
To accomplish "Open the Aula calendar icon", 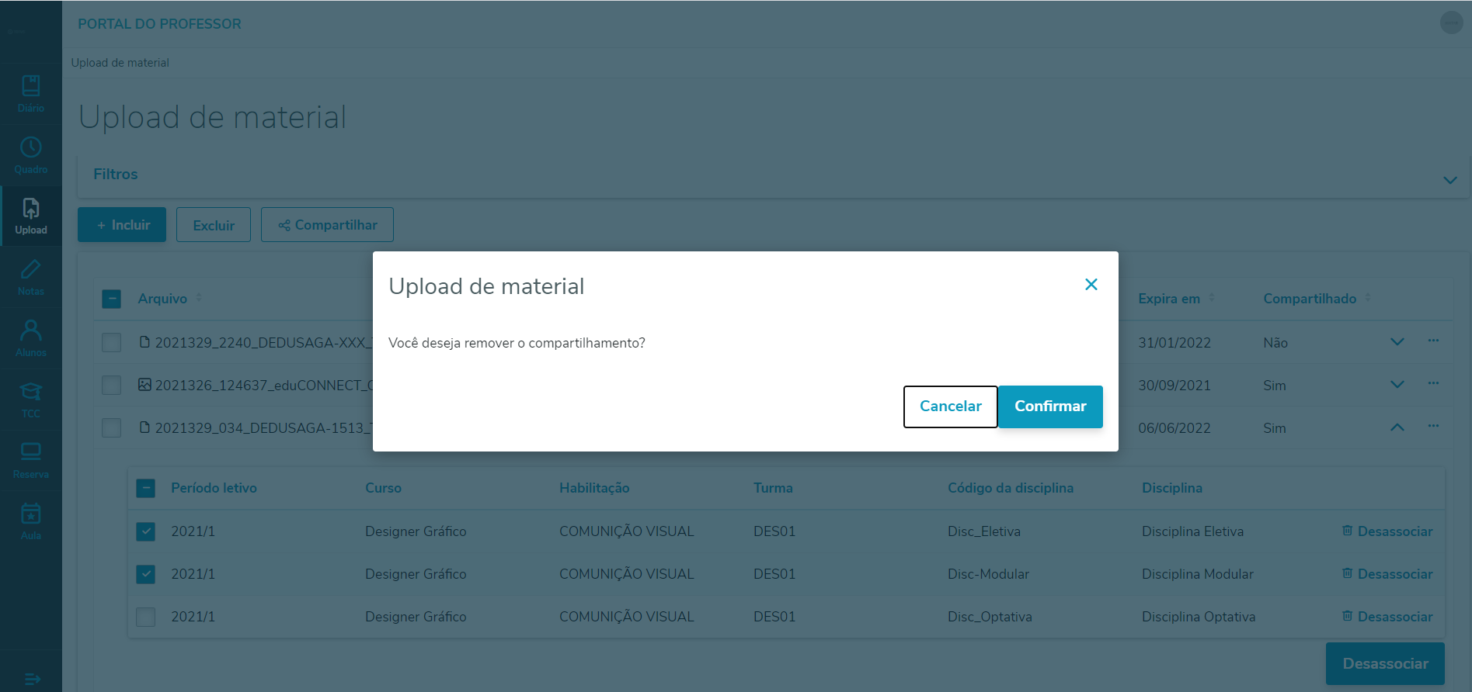I will [x=31, y=521].
